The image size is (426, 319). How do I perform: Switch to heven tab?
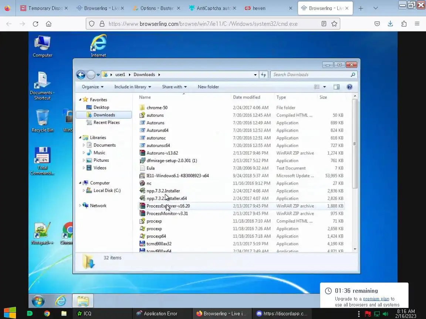tap(268, 8)
